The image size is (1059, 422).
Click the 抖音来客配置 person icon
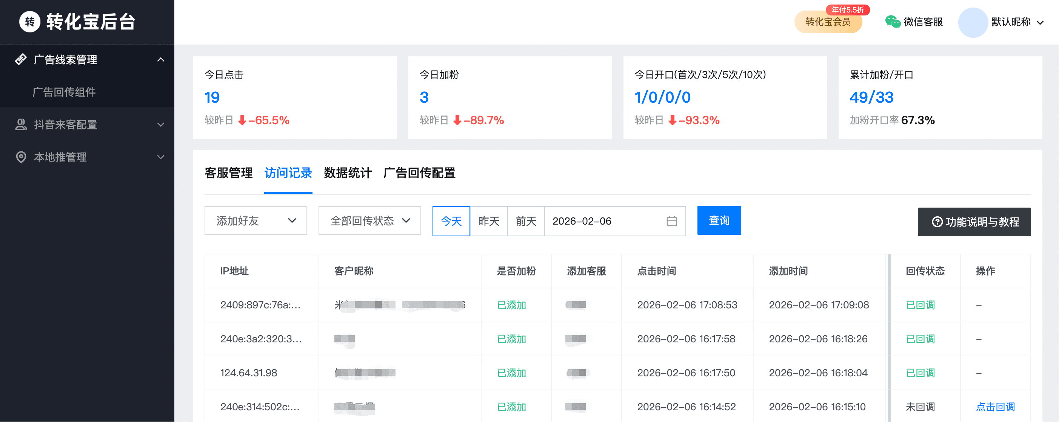[20, 125]
